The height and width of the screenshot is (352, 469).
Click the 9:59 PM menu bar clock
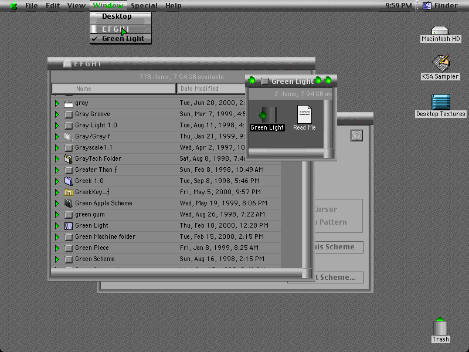(x=399, y=6)
